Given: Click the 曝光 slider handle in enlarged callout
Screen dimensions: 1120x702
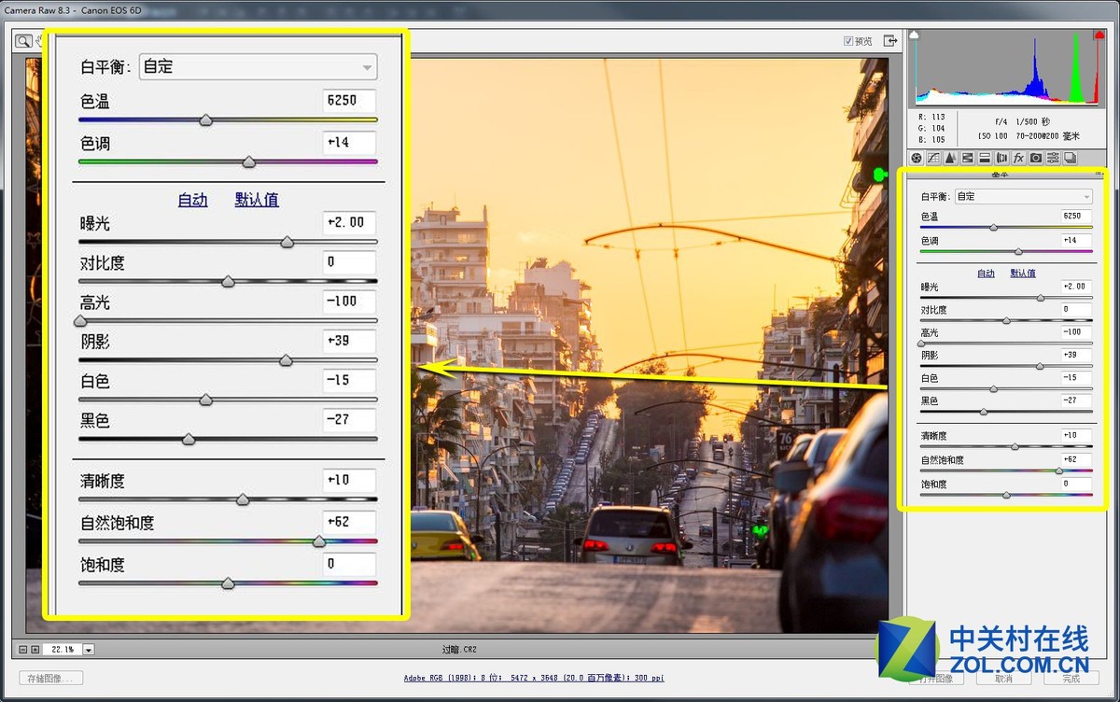Looking at the screenshot, I should click(287, 242).
